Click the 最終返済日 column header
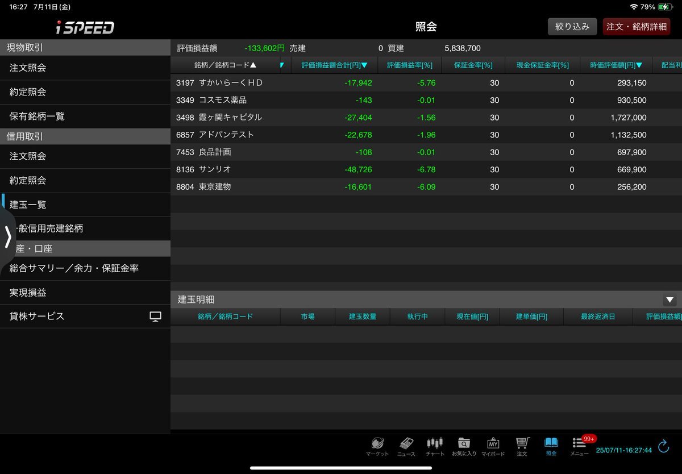The image size is (682, 474). (598, 317)
